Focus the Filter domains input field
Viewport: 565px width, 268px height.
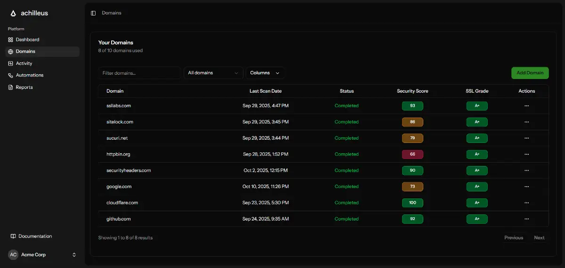click(x=140, y=73)
